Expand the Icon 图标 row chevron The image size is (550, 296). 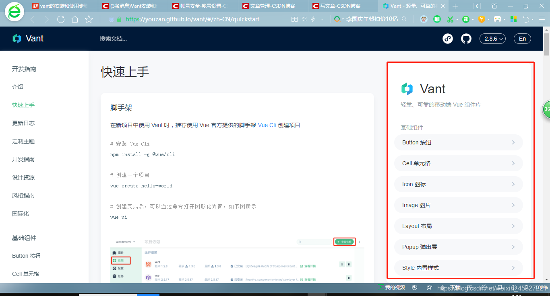513,184
